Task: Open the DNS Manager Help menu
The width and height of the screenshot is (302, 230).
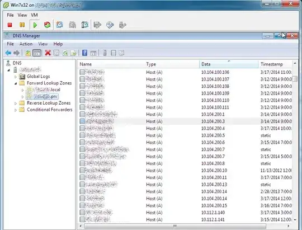Action: pos(58,44)
